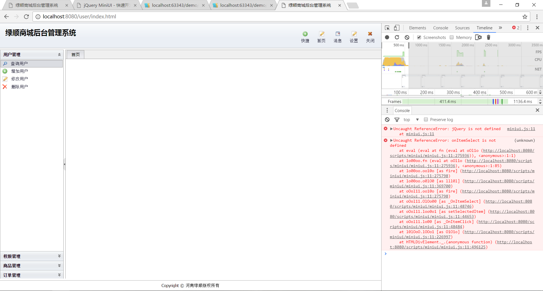
Task: Open the Chrome user profile button
Action: click(486, 3)
